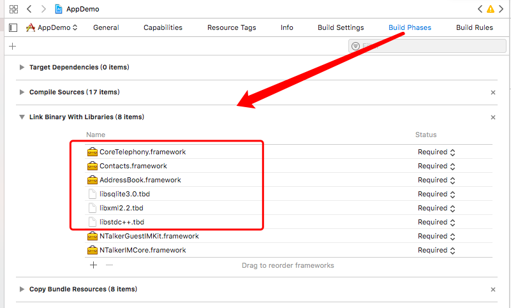Image resolution: width=511 pixels, height=308 pixels.
Task: Delete the Link Binary With Libraries phase
Action: click(492, 117)
